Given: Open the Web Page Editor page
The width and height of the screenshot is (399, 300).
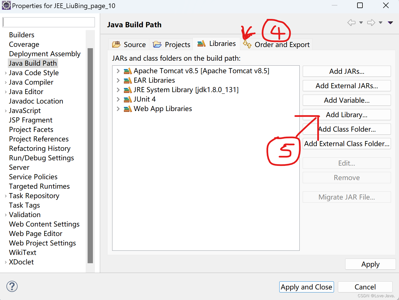Looking at the screenshot, I should click(35, 233).
